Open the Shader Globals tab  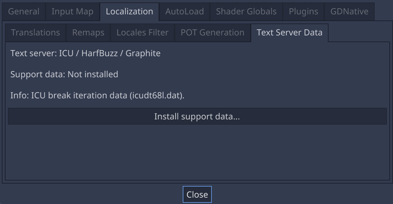click(x=246, y=11)
